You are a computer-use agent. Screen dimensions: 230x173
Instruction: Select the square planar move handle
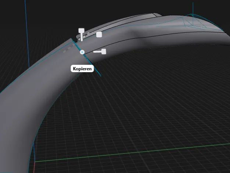coord(99,35)
